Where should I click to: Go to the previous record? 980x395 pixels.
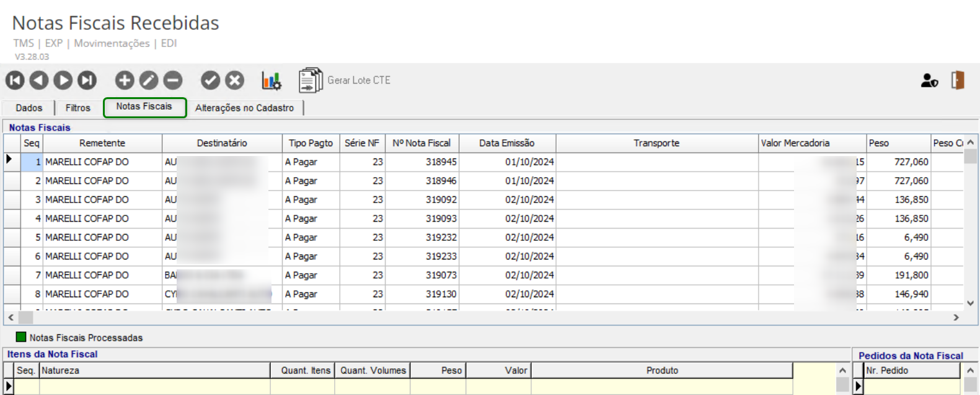coord(39,80)
